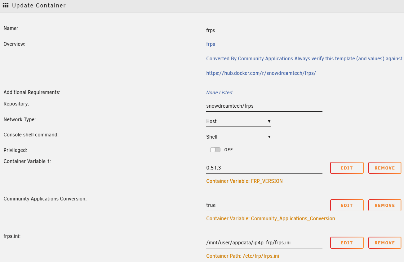Click the Community Applications Conversion value field

click(264, 205)
